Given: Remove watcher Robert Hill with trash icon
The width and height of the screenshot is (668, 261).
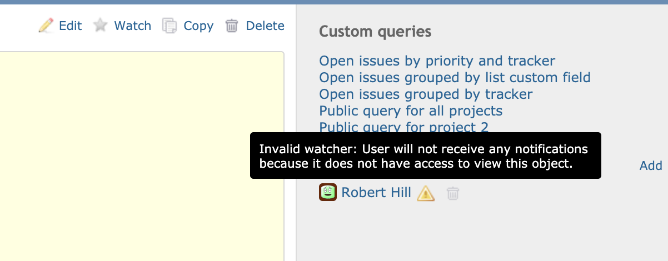Looking at the screenshot, I should (453, 193).
